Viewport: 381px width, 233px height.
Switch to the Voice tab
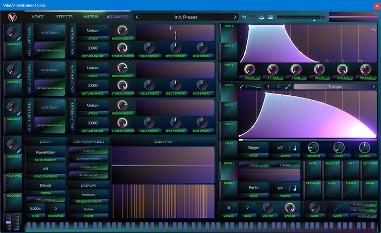(x=38, y=17)
